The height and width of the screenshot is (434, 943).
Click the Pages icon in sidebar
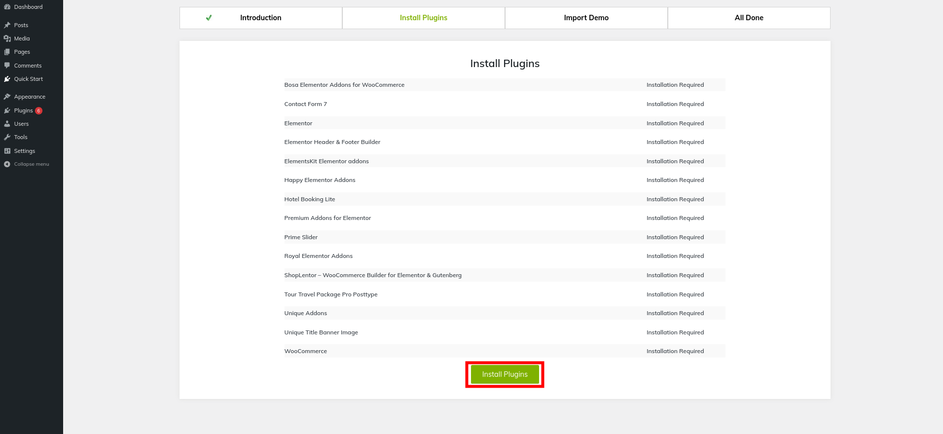[x=7, y=52]
